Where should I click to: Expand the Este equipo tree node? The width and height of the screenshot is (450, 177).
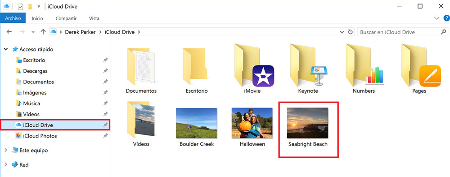[x=6, y=150]
